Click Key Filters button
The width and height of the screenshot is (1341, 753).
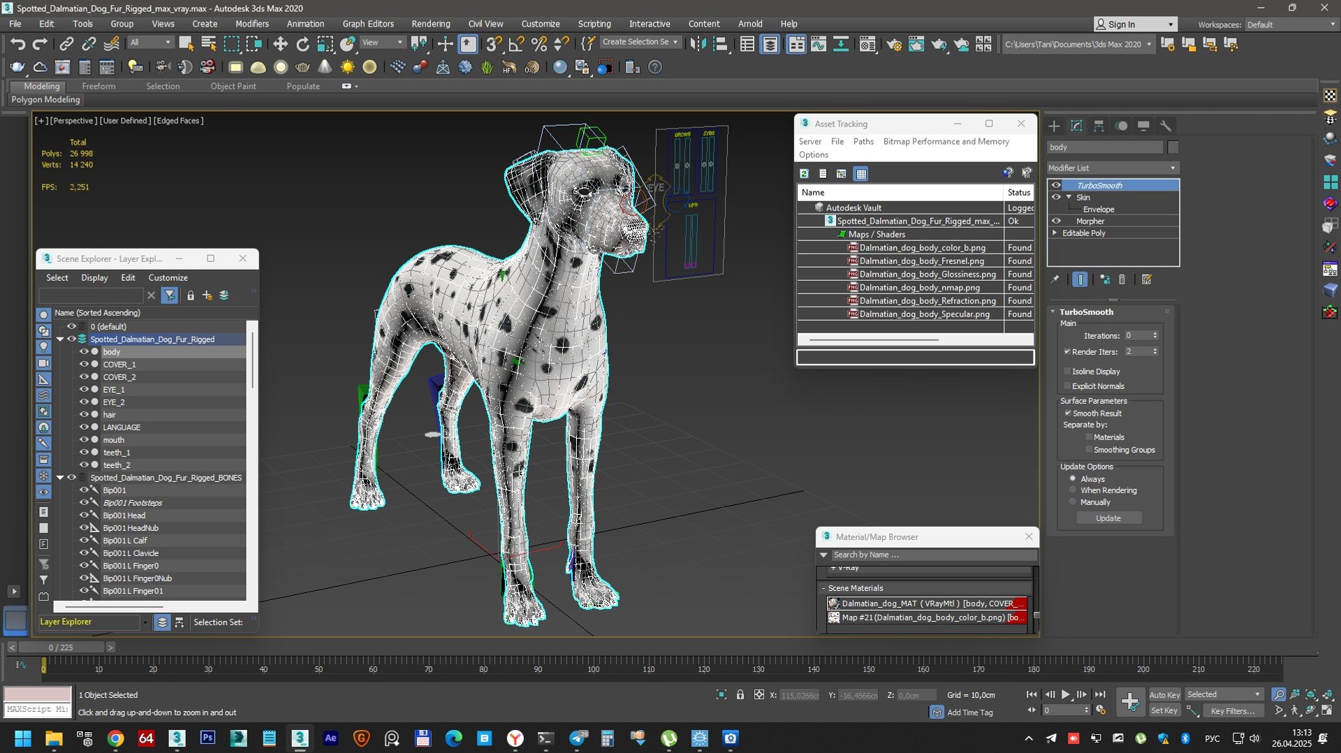pos(1232,710)
